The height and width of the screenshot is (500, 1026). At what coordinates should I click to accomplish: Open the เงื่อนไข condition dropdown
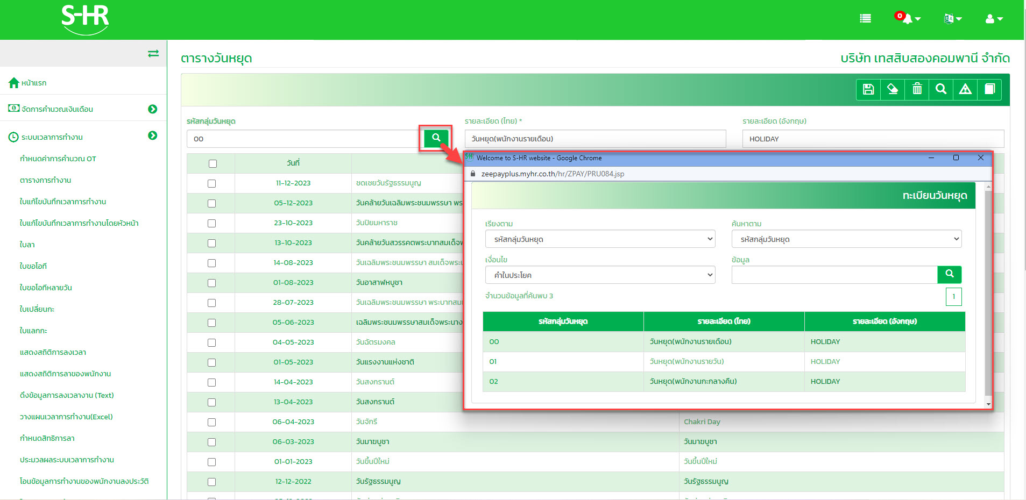[x=600, y=275]
